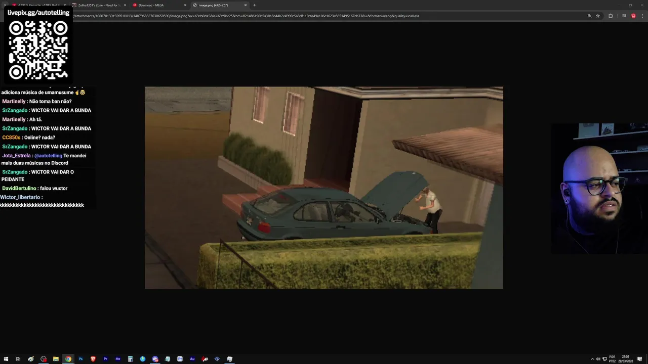This screenshot has height=364, width=648.
Task: Click the zoom magnifier in address bar
Action: pyautogui.click(x=589, y=16)
